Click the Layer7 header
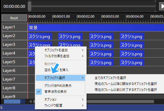Screen dimensions: 164x111 (x=14, y=79)
